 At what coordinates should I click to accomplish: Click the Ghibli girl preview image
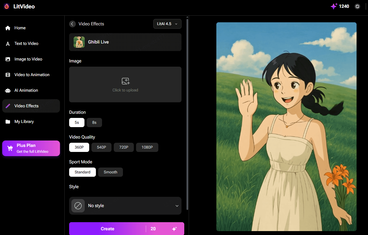(x=286, y=127)
